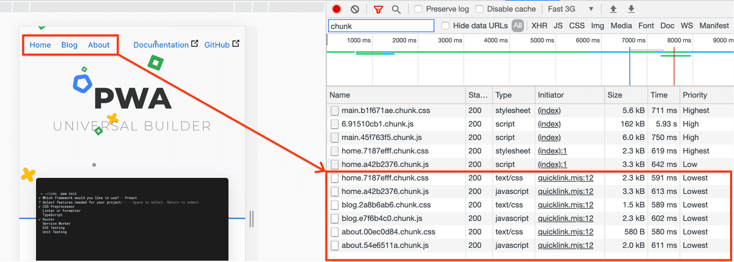Screen dimensions: 734x262
Task: Click the panel resize handle beside the page
Action: [x=252, y=218]
